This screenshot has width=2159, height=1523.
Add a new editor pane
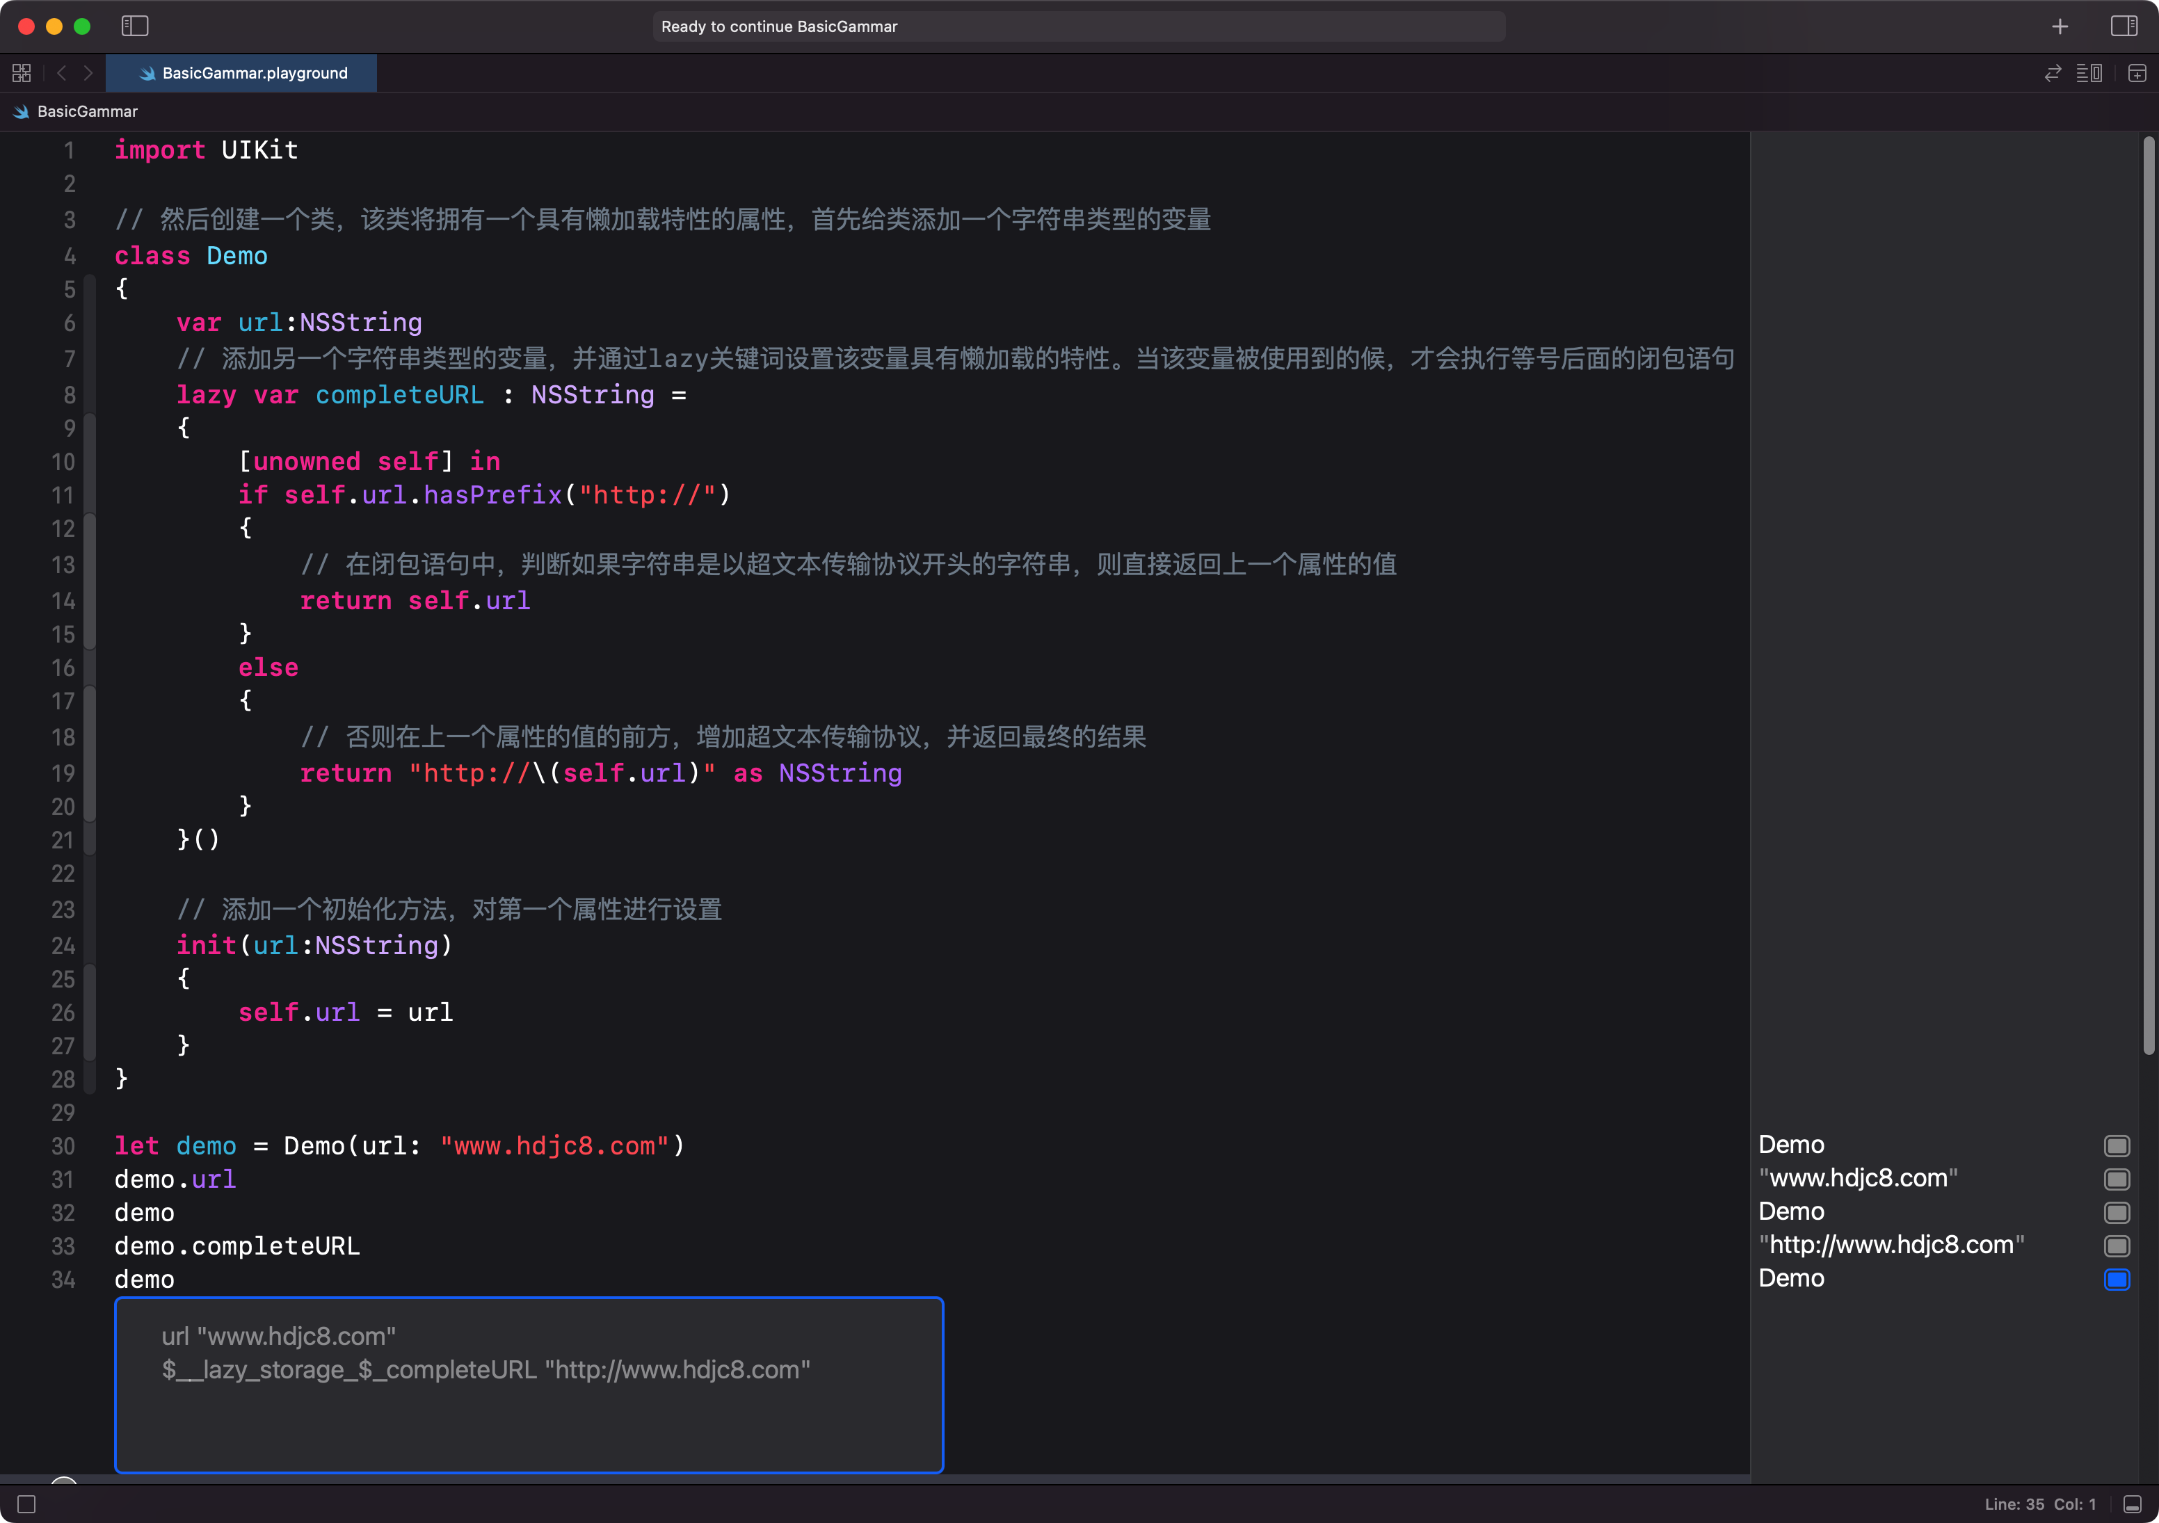[x=2137, y=73]
